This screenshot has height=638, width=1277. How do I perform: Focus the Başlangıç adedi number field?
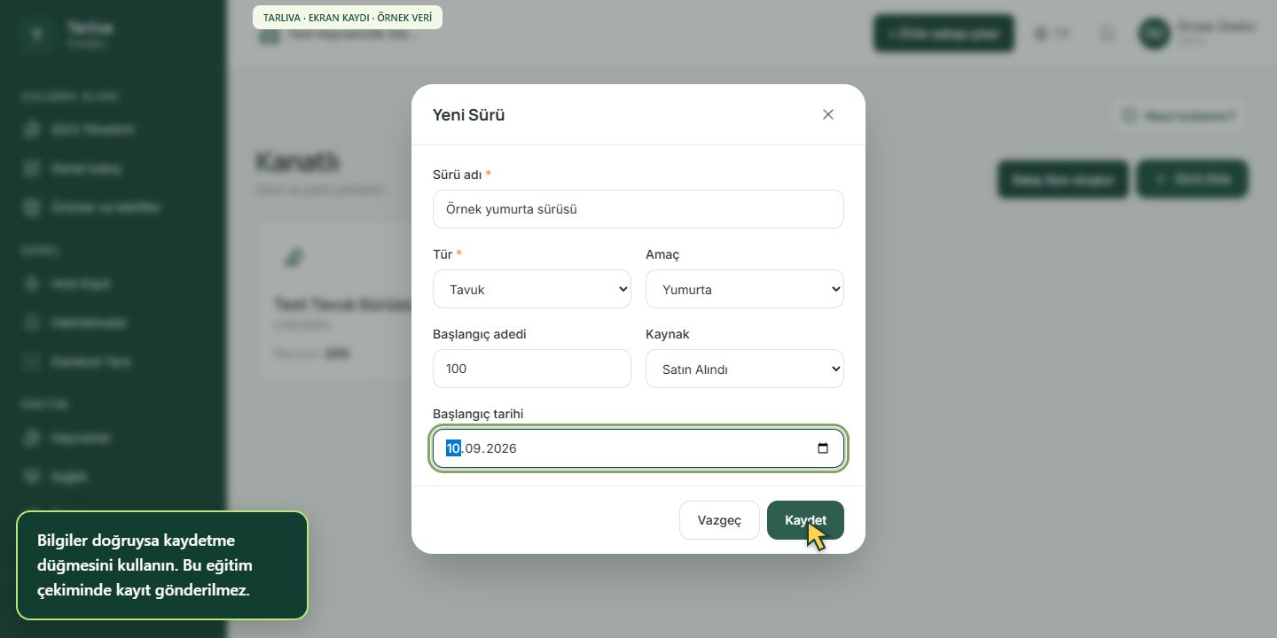532,369
